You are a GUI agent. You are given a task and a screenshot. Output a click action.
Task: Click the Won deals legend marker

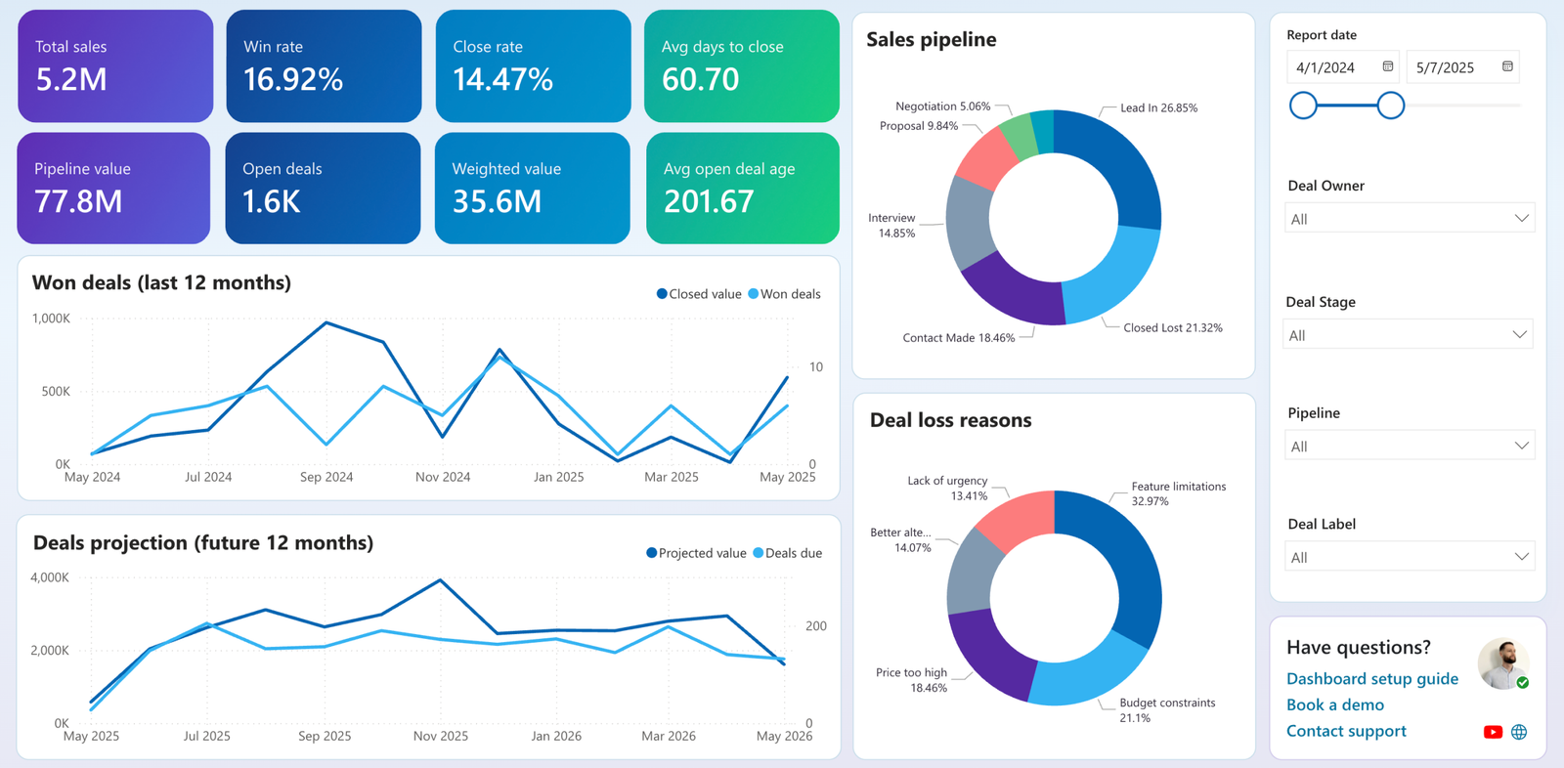[x=754, y=293]
